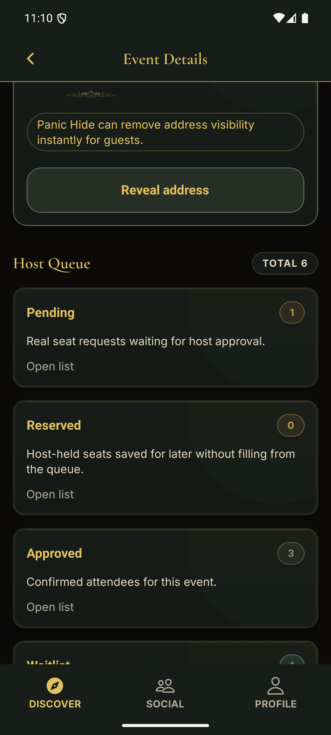This screenshot has height=735, width=331.
Task: Select the TOTAL 6 pill next to Host Queue
Action: [x=284, y=263]
